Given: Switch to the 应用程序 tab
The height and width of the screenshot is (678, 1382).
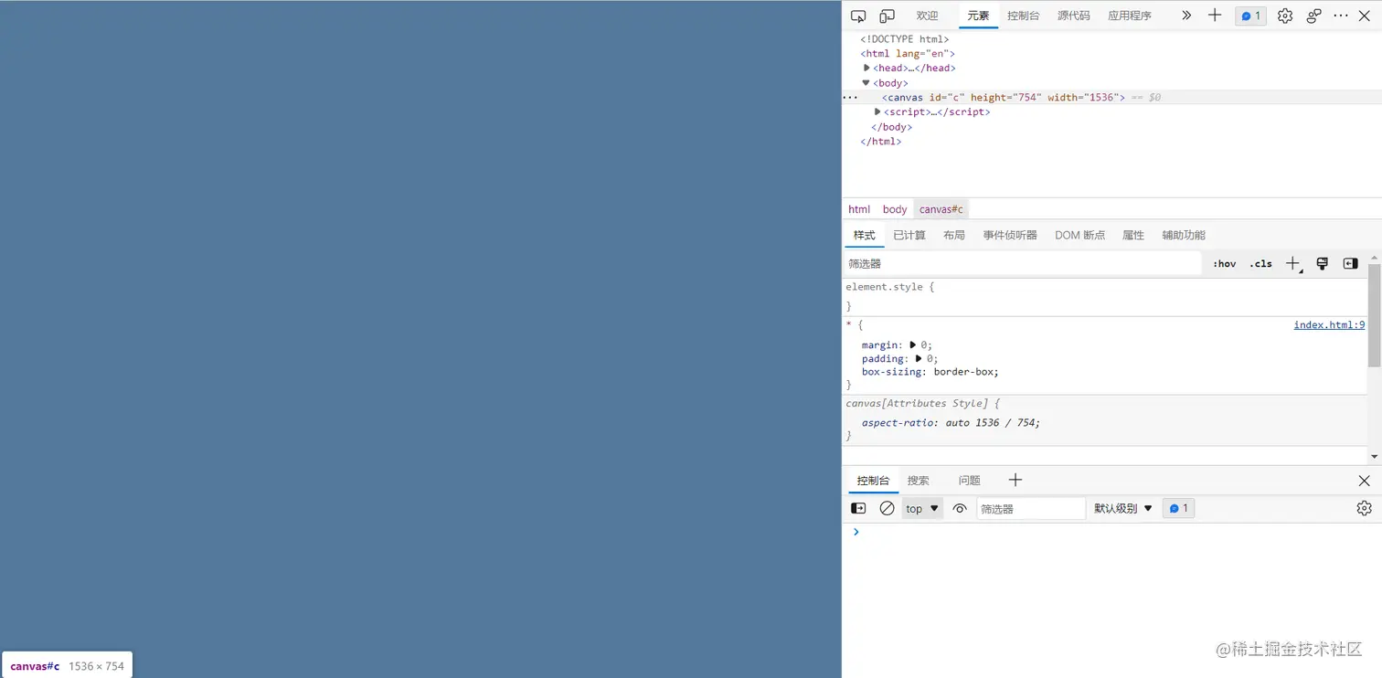Looking at the screenshot, I should [x=1130, y=16].
